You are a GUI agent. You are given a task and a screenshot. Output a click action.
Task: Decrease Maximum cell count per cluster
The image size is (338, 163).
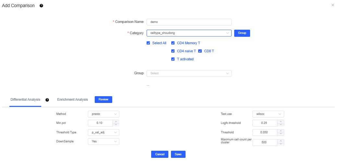[x=281, y=144]
